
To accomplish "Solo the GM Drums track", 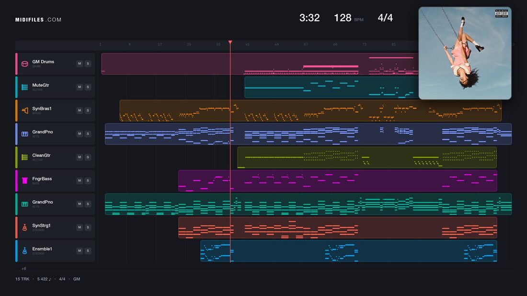I will (88, 64).
